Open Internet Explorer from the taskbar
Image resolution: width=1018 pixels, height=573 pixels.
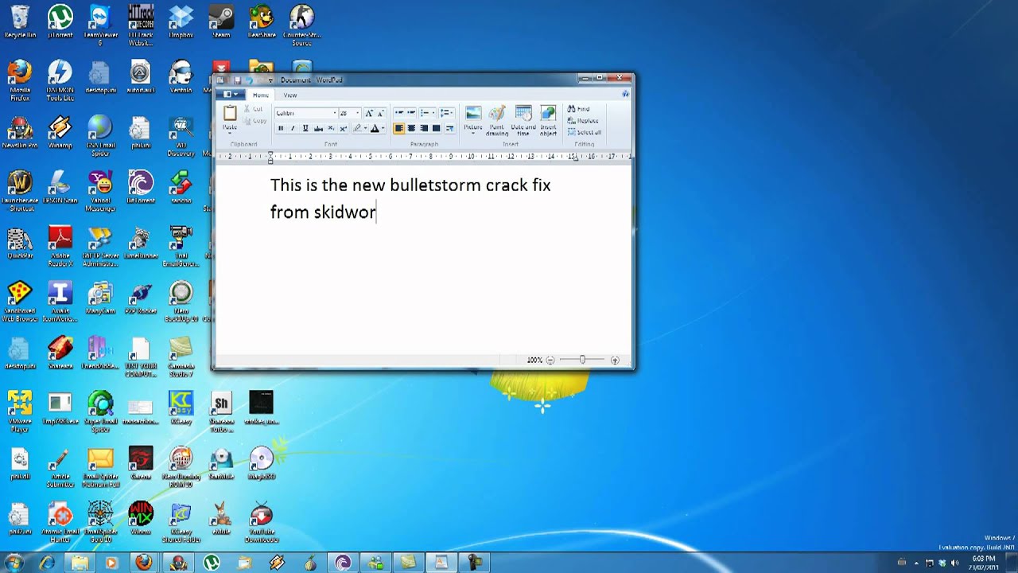pyautogui.click(x=46, y=563)
